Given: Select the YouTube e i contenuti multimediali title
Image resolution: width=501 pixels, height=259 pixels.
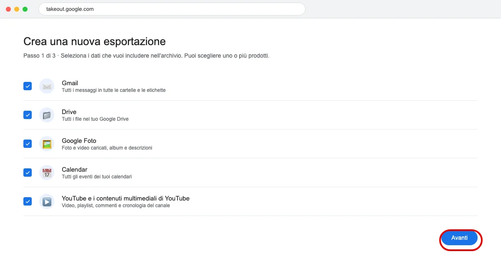Looking at the screenshot, I should [126, 198].
